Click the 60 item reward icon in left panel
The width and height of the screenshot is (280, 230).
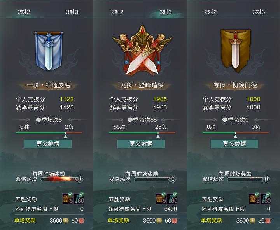coord(79,198)
